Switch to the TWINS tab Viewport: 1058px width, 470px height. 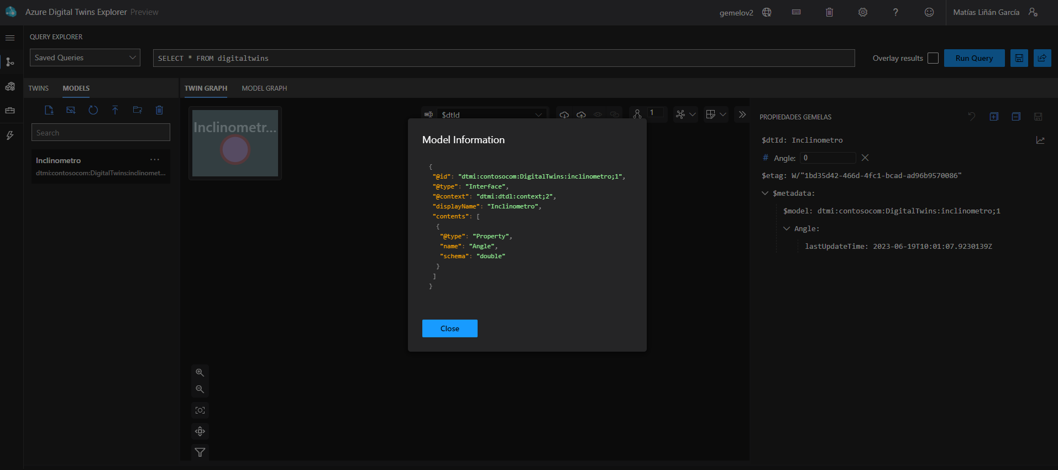39,88
